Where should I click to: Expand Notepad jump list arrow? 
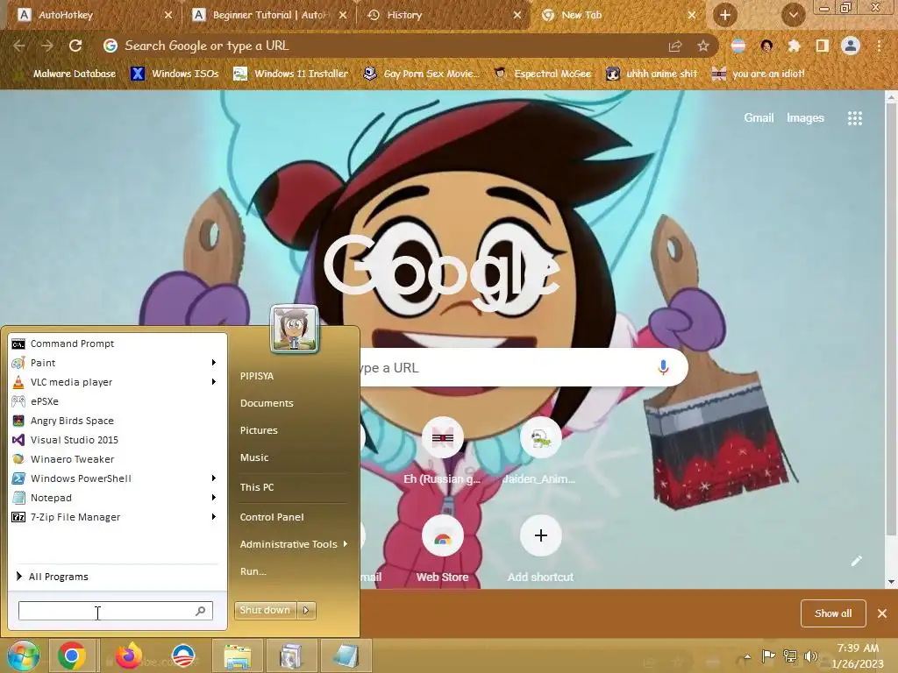214,498
